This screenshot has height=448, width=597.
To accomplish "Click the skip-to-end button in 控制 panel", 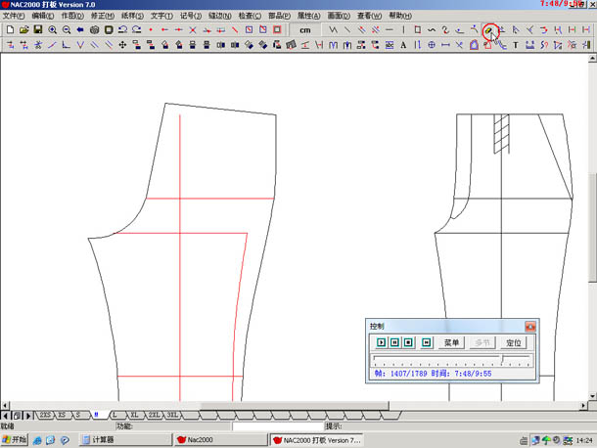I will [427, 342].
